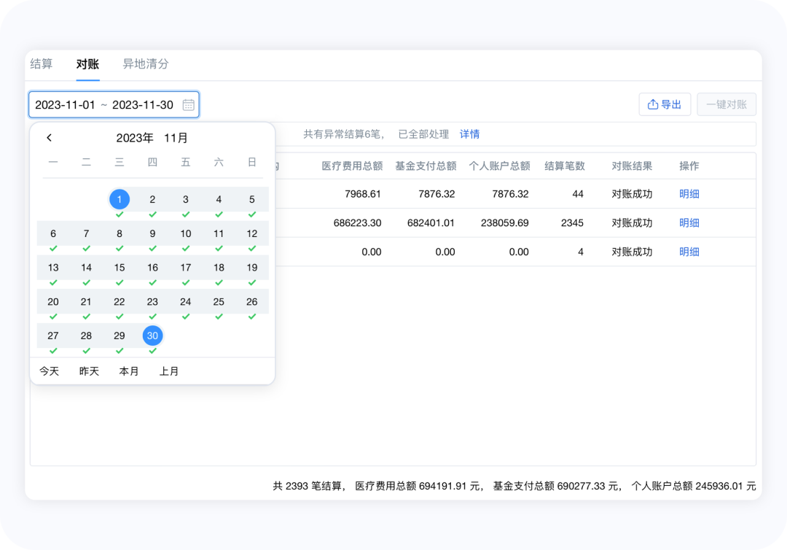Viewport: 787px width, 550px height.
Task: Pick day 26 in the calendar
Action: click(252, 302)
